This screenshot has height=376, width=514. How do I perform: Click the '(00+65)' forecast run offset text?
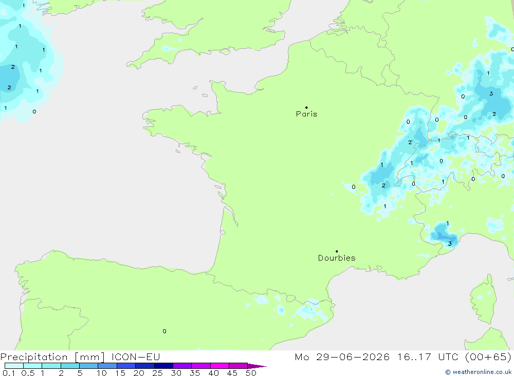(488, 357)
